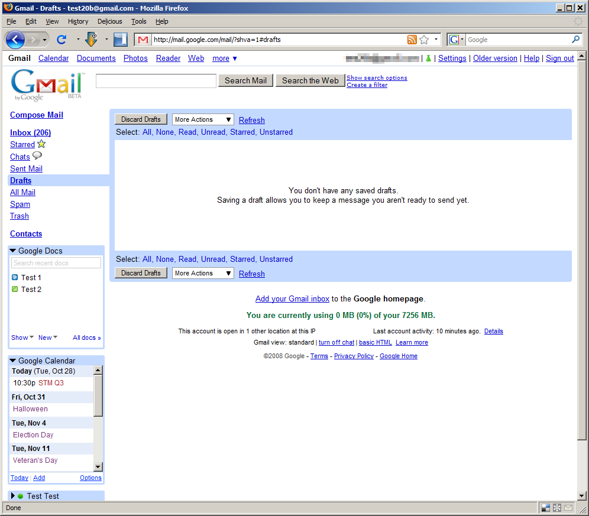Open the Trash folder
The width and height of the screenshot is (589, 516).
tap(20, 216)
